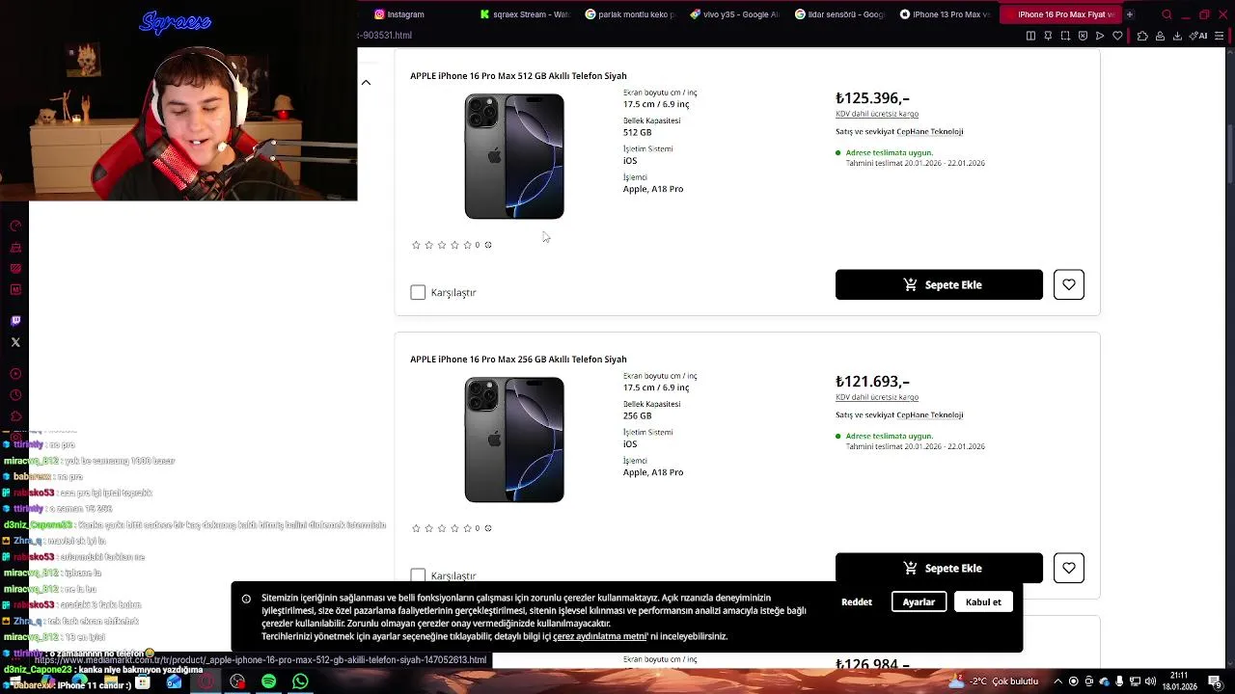This screenshot has width=1235, height=694.
Task: Open the çerez aydınlatma metni link
Action: click(599, 636)
